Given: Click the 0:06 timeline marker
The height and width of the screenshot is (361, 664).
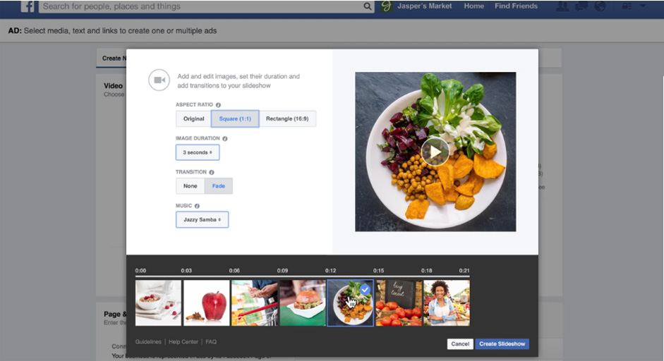Looking at the screenshot, I should click(x=234, y=271).
